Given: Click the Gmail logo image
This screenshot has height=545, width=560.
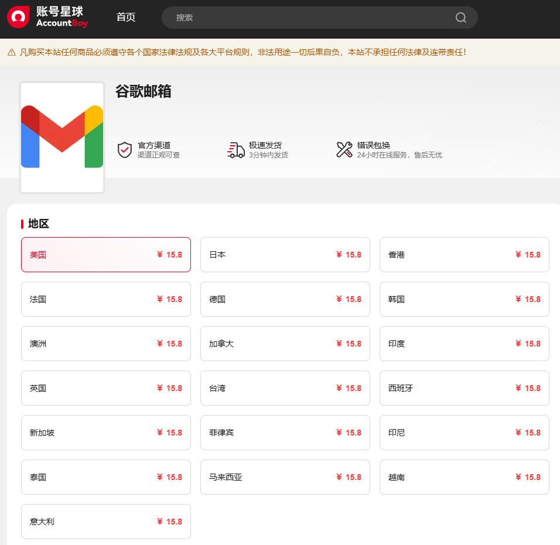Looking at the screenshot, I should [62, 137].
